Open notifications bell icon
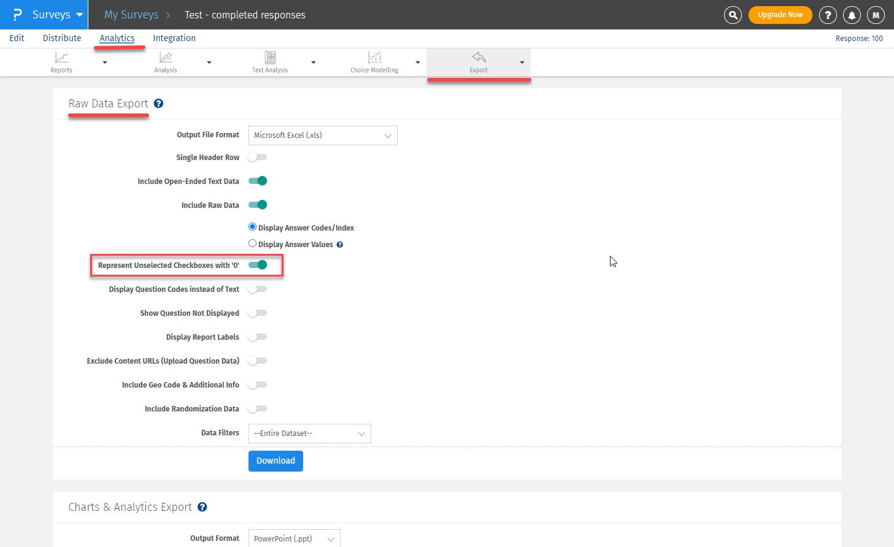 point(852,15)
